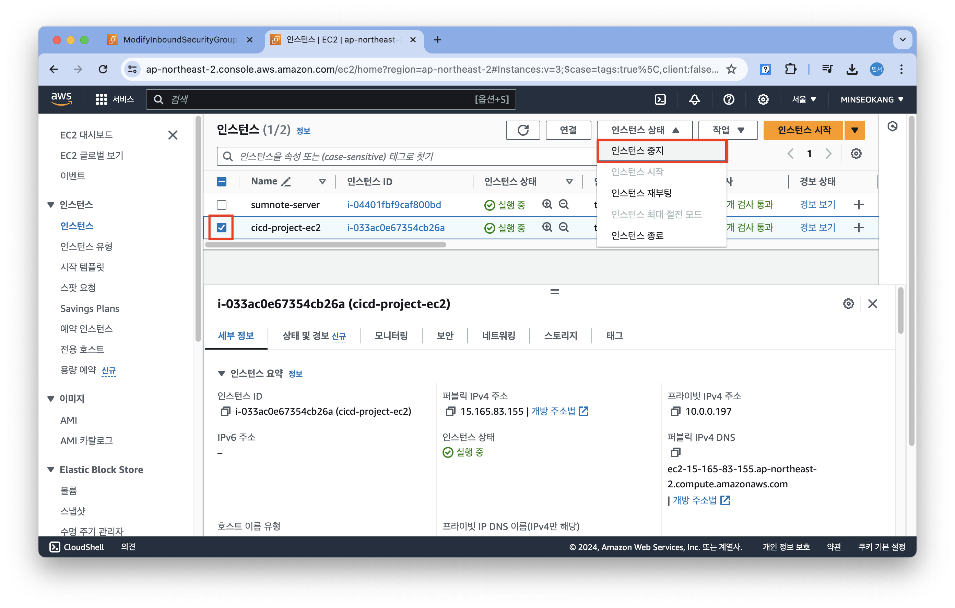Open table preferences gear next to pagination
Viewport: 955px width, 608px height.
(856, 154)
